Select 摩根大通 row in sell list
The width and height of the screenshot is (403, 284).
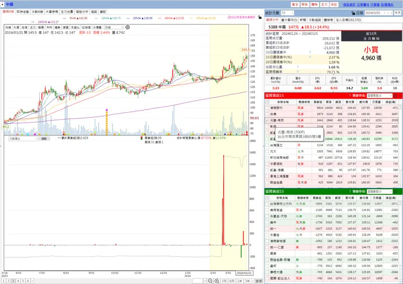332,272
